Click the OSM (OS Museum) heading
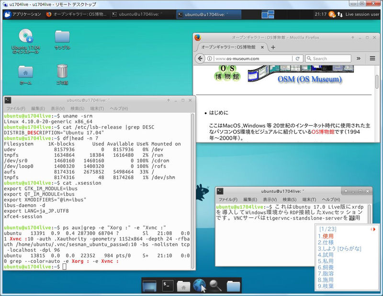 click(309, 79)
